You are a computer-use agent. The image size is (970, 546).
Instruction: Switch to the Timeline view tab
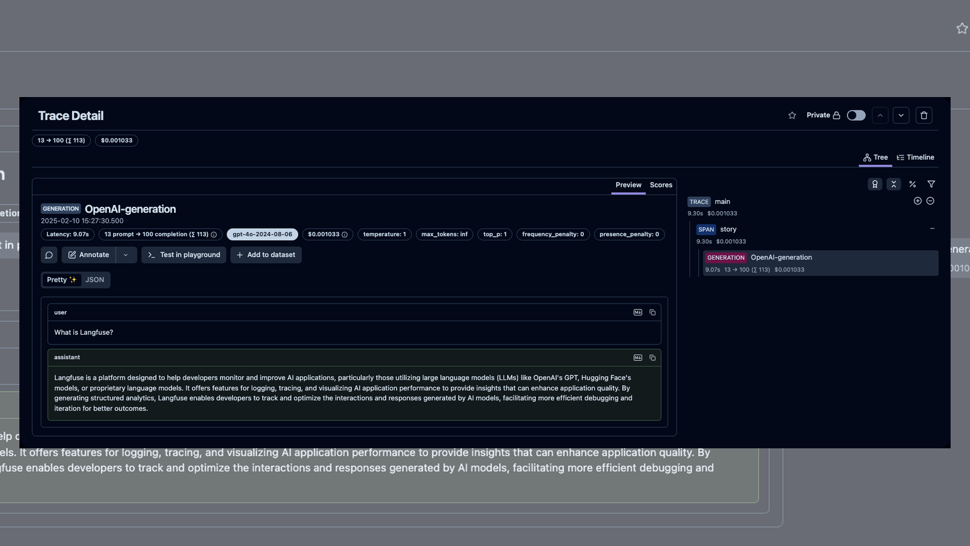tap(915, 157)
